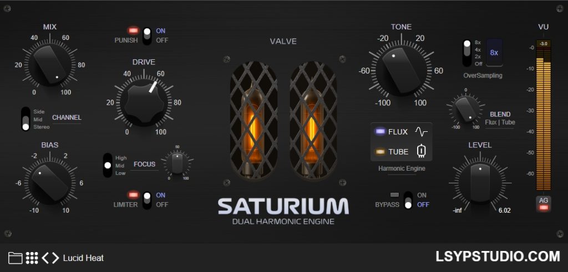Image resolution: width=568 pixels, height=272 pixels.
Task: Click the -3.0 VU peak readout
Action: tap(544, 44)
